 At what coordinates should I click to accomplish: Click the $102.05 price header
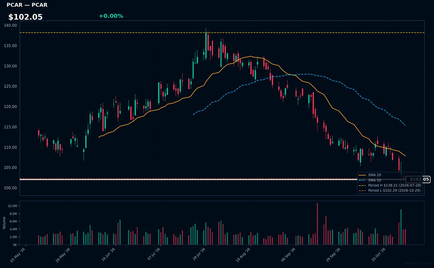(25, 17)
